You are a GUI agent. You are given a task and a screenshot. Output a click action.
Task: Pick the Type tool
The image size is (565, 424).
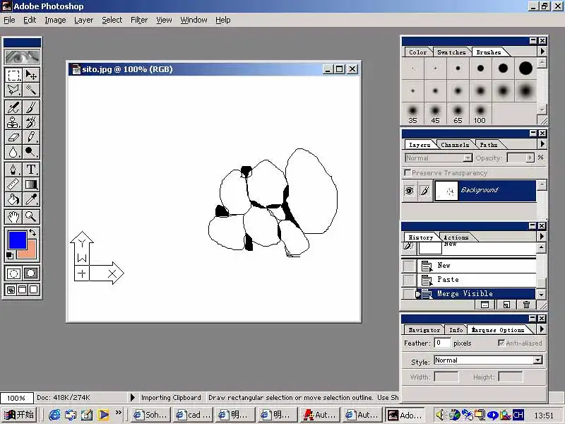click(x=31, y=170)
